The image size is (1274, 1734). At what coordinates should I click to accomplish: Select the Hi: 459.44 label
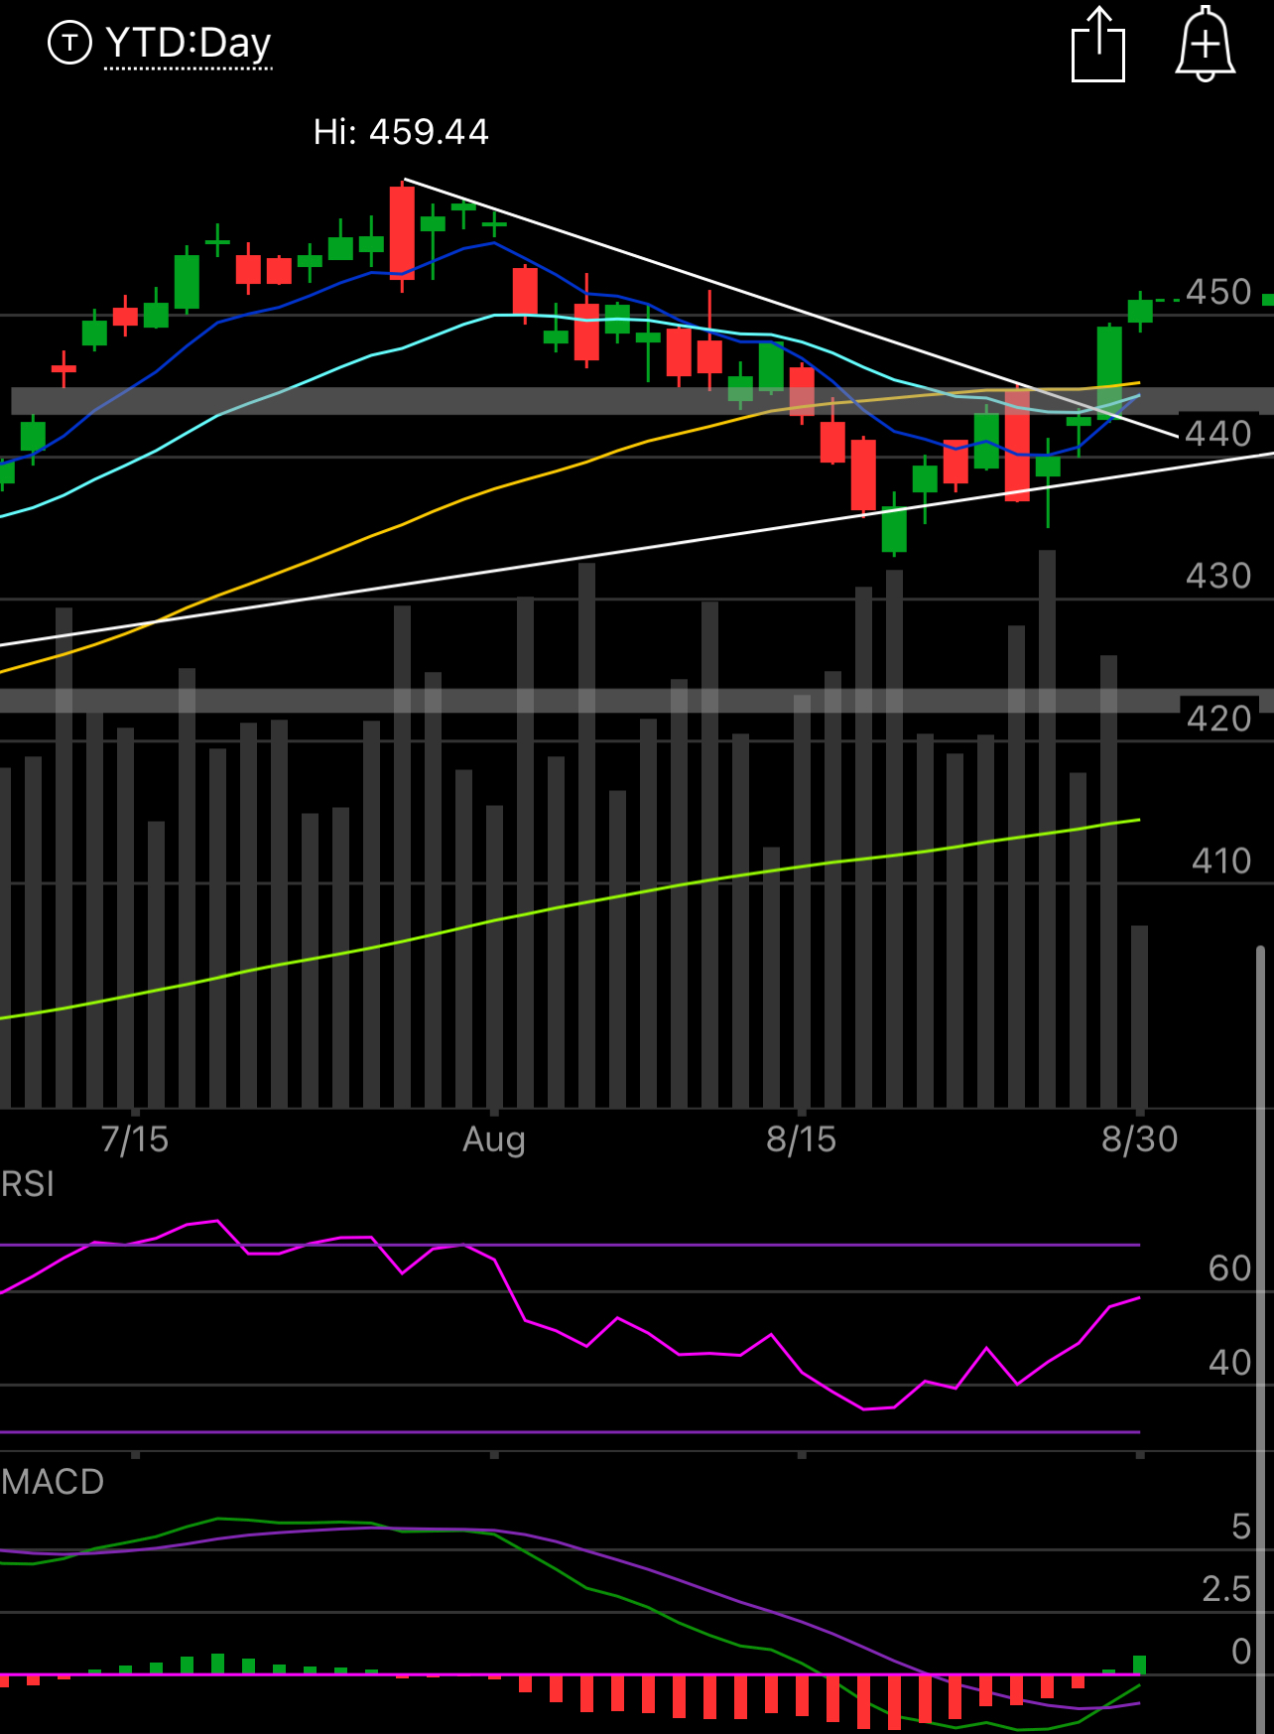click(401, 132)
